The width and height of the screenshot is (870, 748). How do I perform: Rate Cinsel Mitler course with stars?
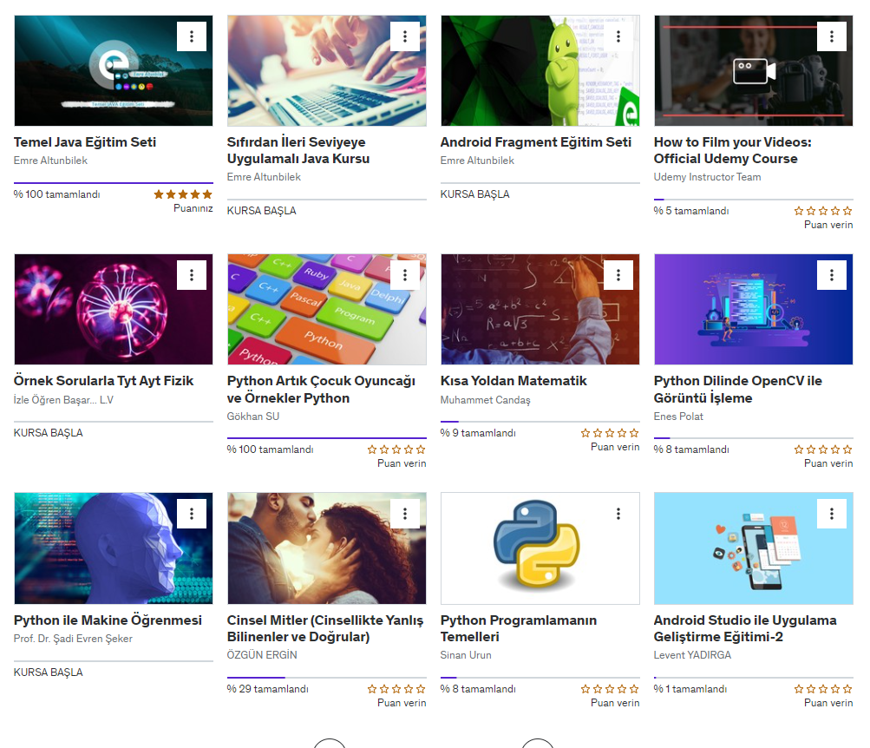tap(396, 689)
